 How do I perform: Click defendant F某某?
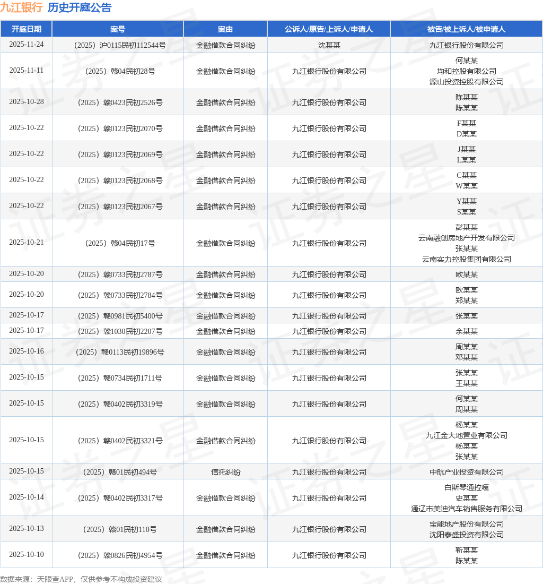pos(467,123)
